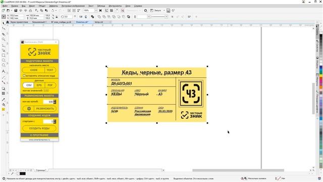Toggle the insert code description checkbox
323x182 pixels.
click(24, 76)
